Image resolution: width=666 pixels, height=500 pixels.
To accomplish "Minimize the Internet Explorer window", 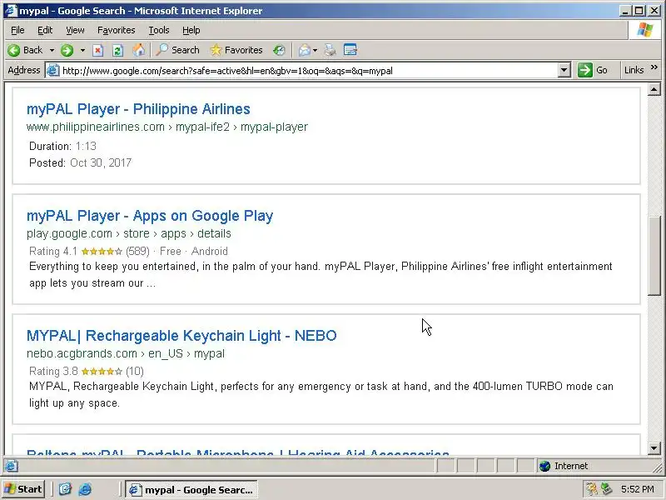I will tap(624, 11).
